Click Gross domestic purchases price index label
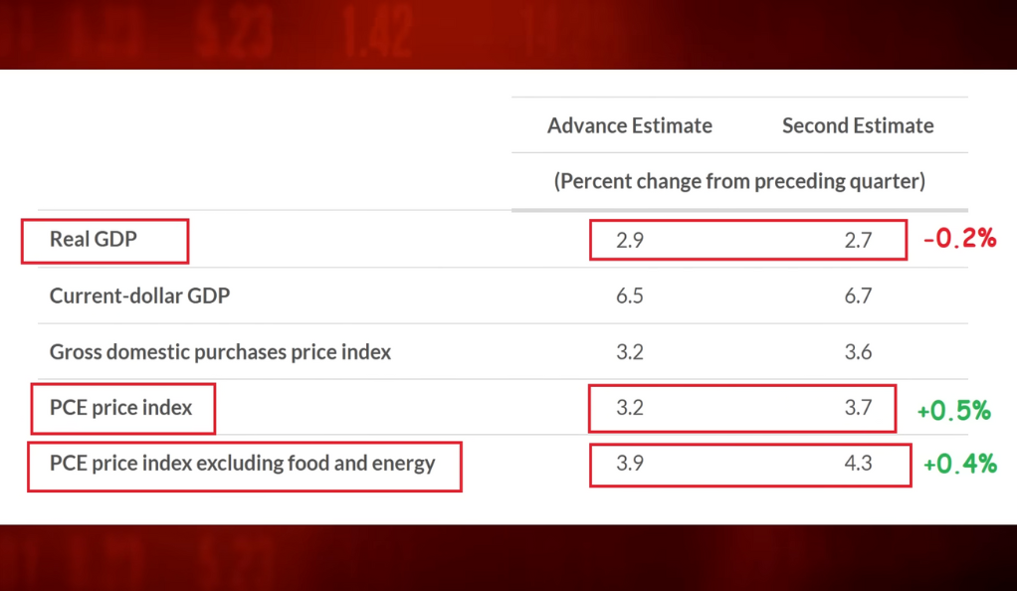Viewport: 1017px width, 591px height. click(221, 351)
